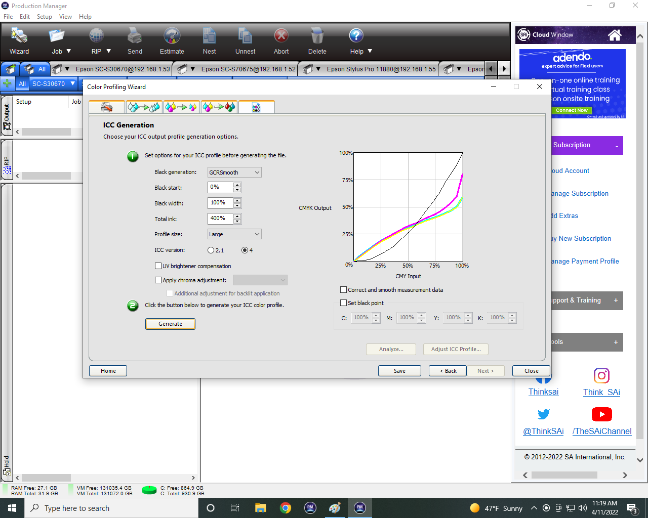Click the Total ink input field
This screenshot has height=518, width=648.
221,219
